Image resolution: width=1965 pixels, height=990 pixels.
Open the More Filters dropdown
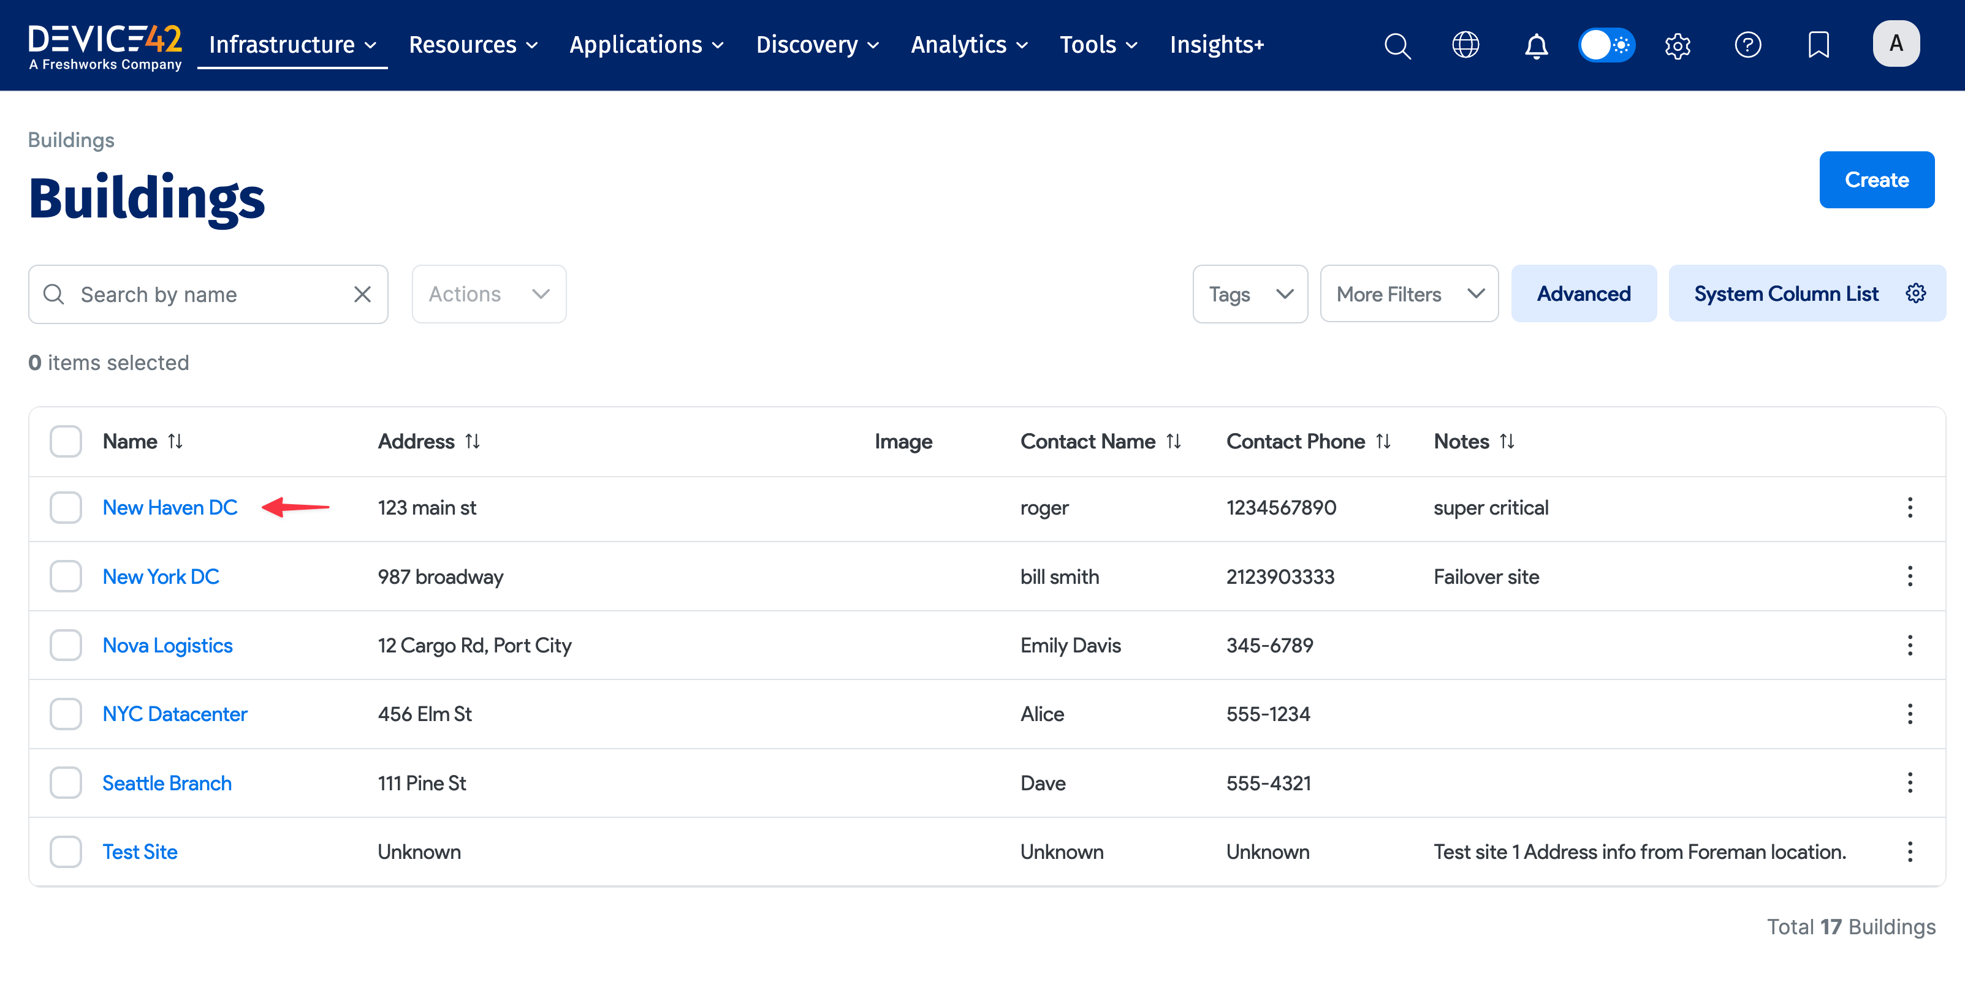tap(1409, 295)
